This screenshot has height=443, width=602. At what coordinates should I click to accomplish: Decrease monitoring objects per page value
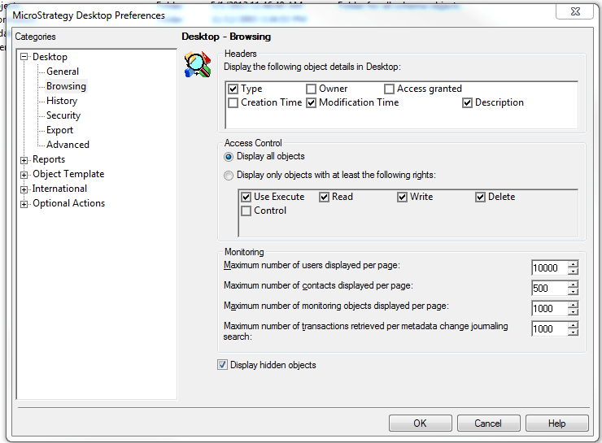[x=573, y=312]
